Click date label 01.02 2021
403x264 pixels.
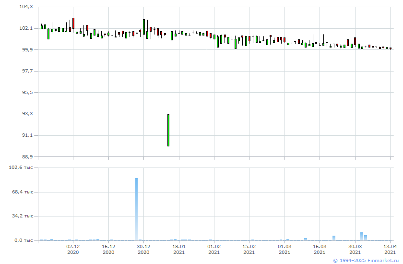click(x=214, y=249)
